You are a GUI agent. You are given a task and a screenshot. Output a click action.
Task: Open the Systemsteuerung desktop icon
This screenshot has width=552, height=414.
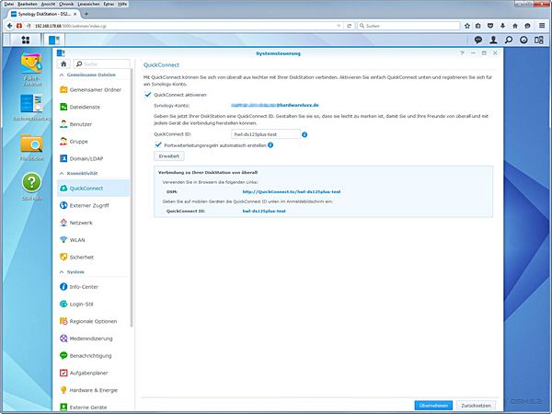coord(31,108)
